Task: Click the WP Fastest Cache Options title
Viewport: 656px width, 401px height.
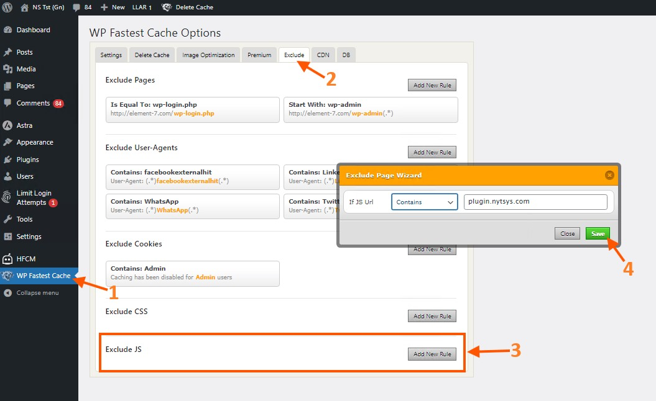Action: tap(155, 33)
